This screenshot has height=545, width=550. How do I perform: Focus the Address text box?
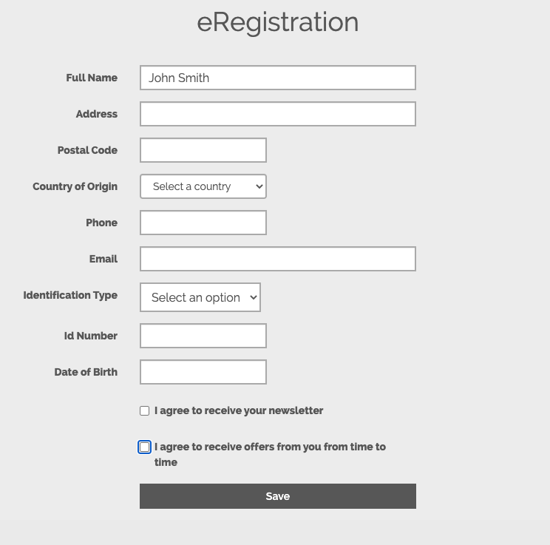[278, 114]
